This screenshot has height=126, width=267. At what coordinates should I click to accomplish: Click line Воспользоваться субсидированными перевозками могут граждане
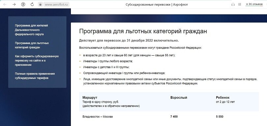[x=140, y=48]
